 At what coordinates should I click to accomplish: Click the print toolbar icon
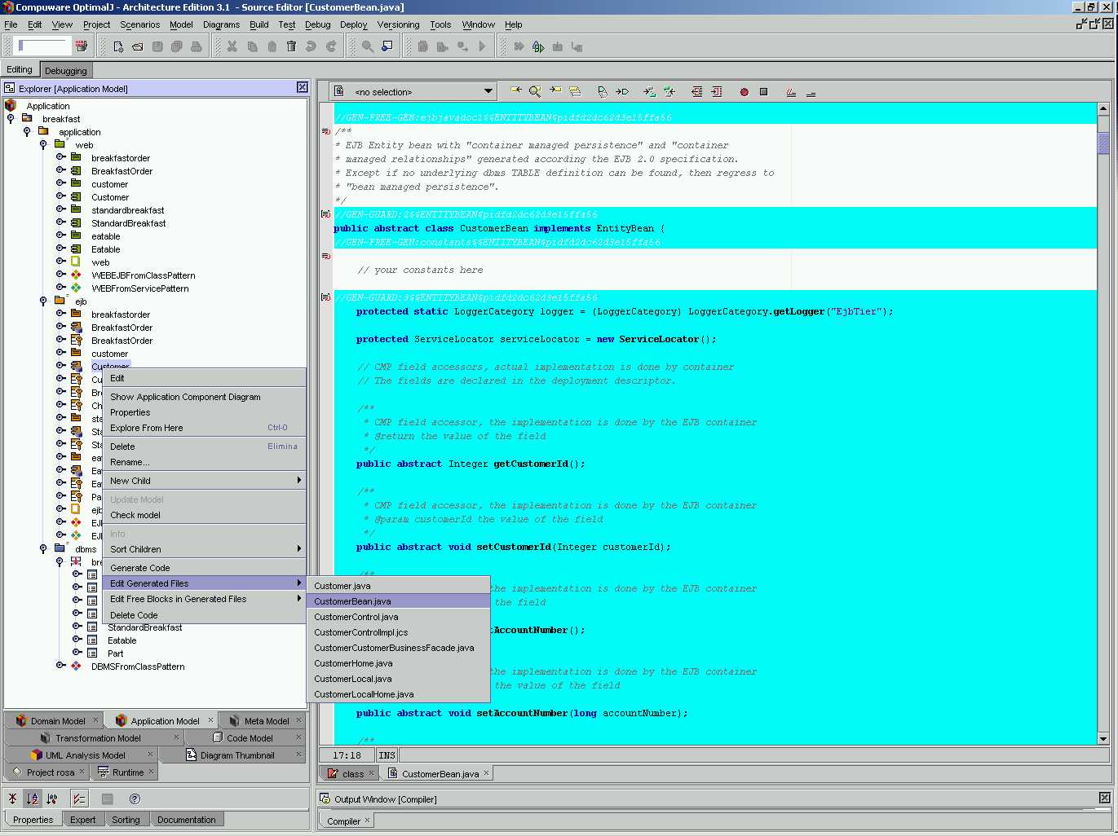[x=197, y=46]
